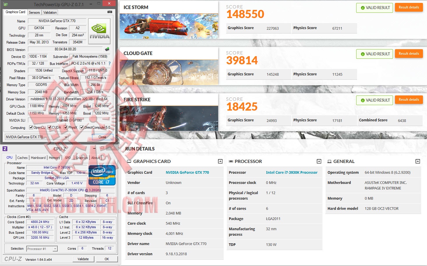Click the Ice Storm score 148550
The image size is (427, 266).
(245, 14)
